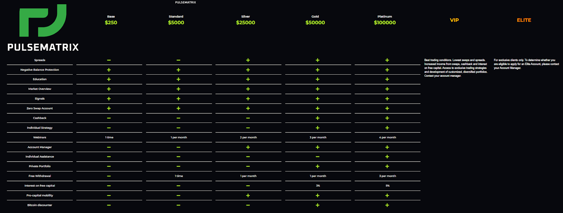Click Webinars '1 time' under Base
Viewport: 563px width, 213px height.
(x=109, y=137)
